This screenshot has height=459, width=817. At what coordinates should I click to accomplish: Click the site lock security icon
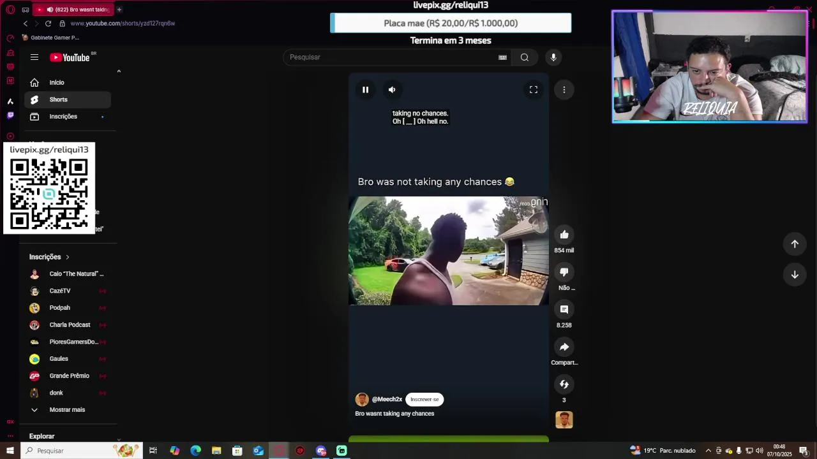click(x=62, y=24)
